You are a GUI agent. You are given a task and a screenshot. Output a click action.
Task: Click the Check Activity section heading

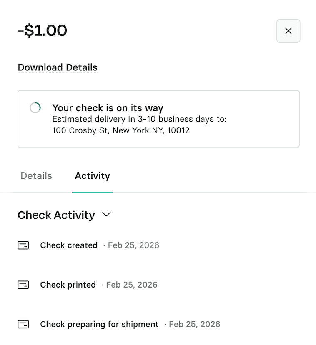[56, 215]
